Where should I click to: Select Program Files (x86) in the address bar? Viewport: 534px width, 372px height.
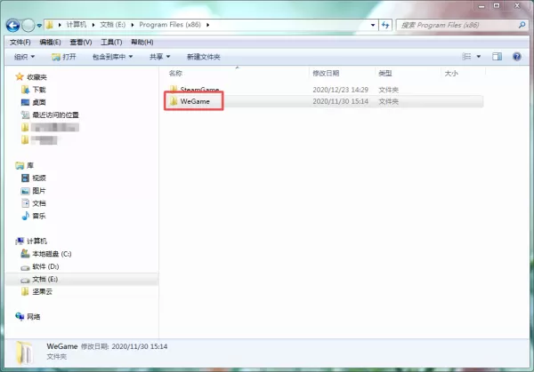170,25
